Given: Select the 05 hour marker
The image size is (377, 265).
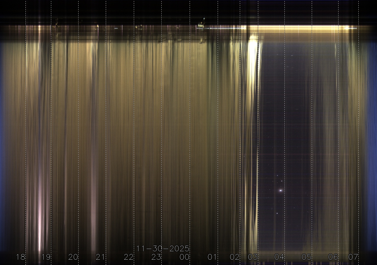Looking at the screenshot, I should pyautogui.click(x=307, y=257).
